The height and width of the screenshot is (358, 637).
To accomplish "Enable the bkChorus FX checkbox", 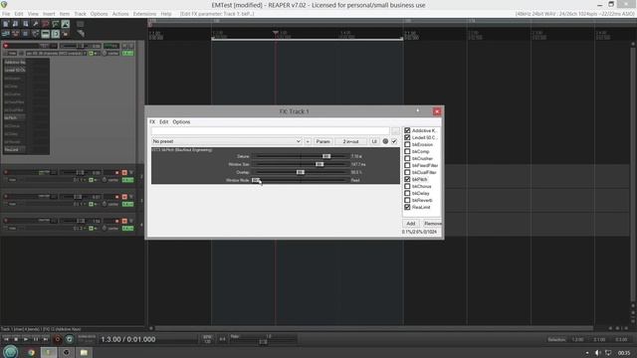I will click(407, 186).
